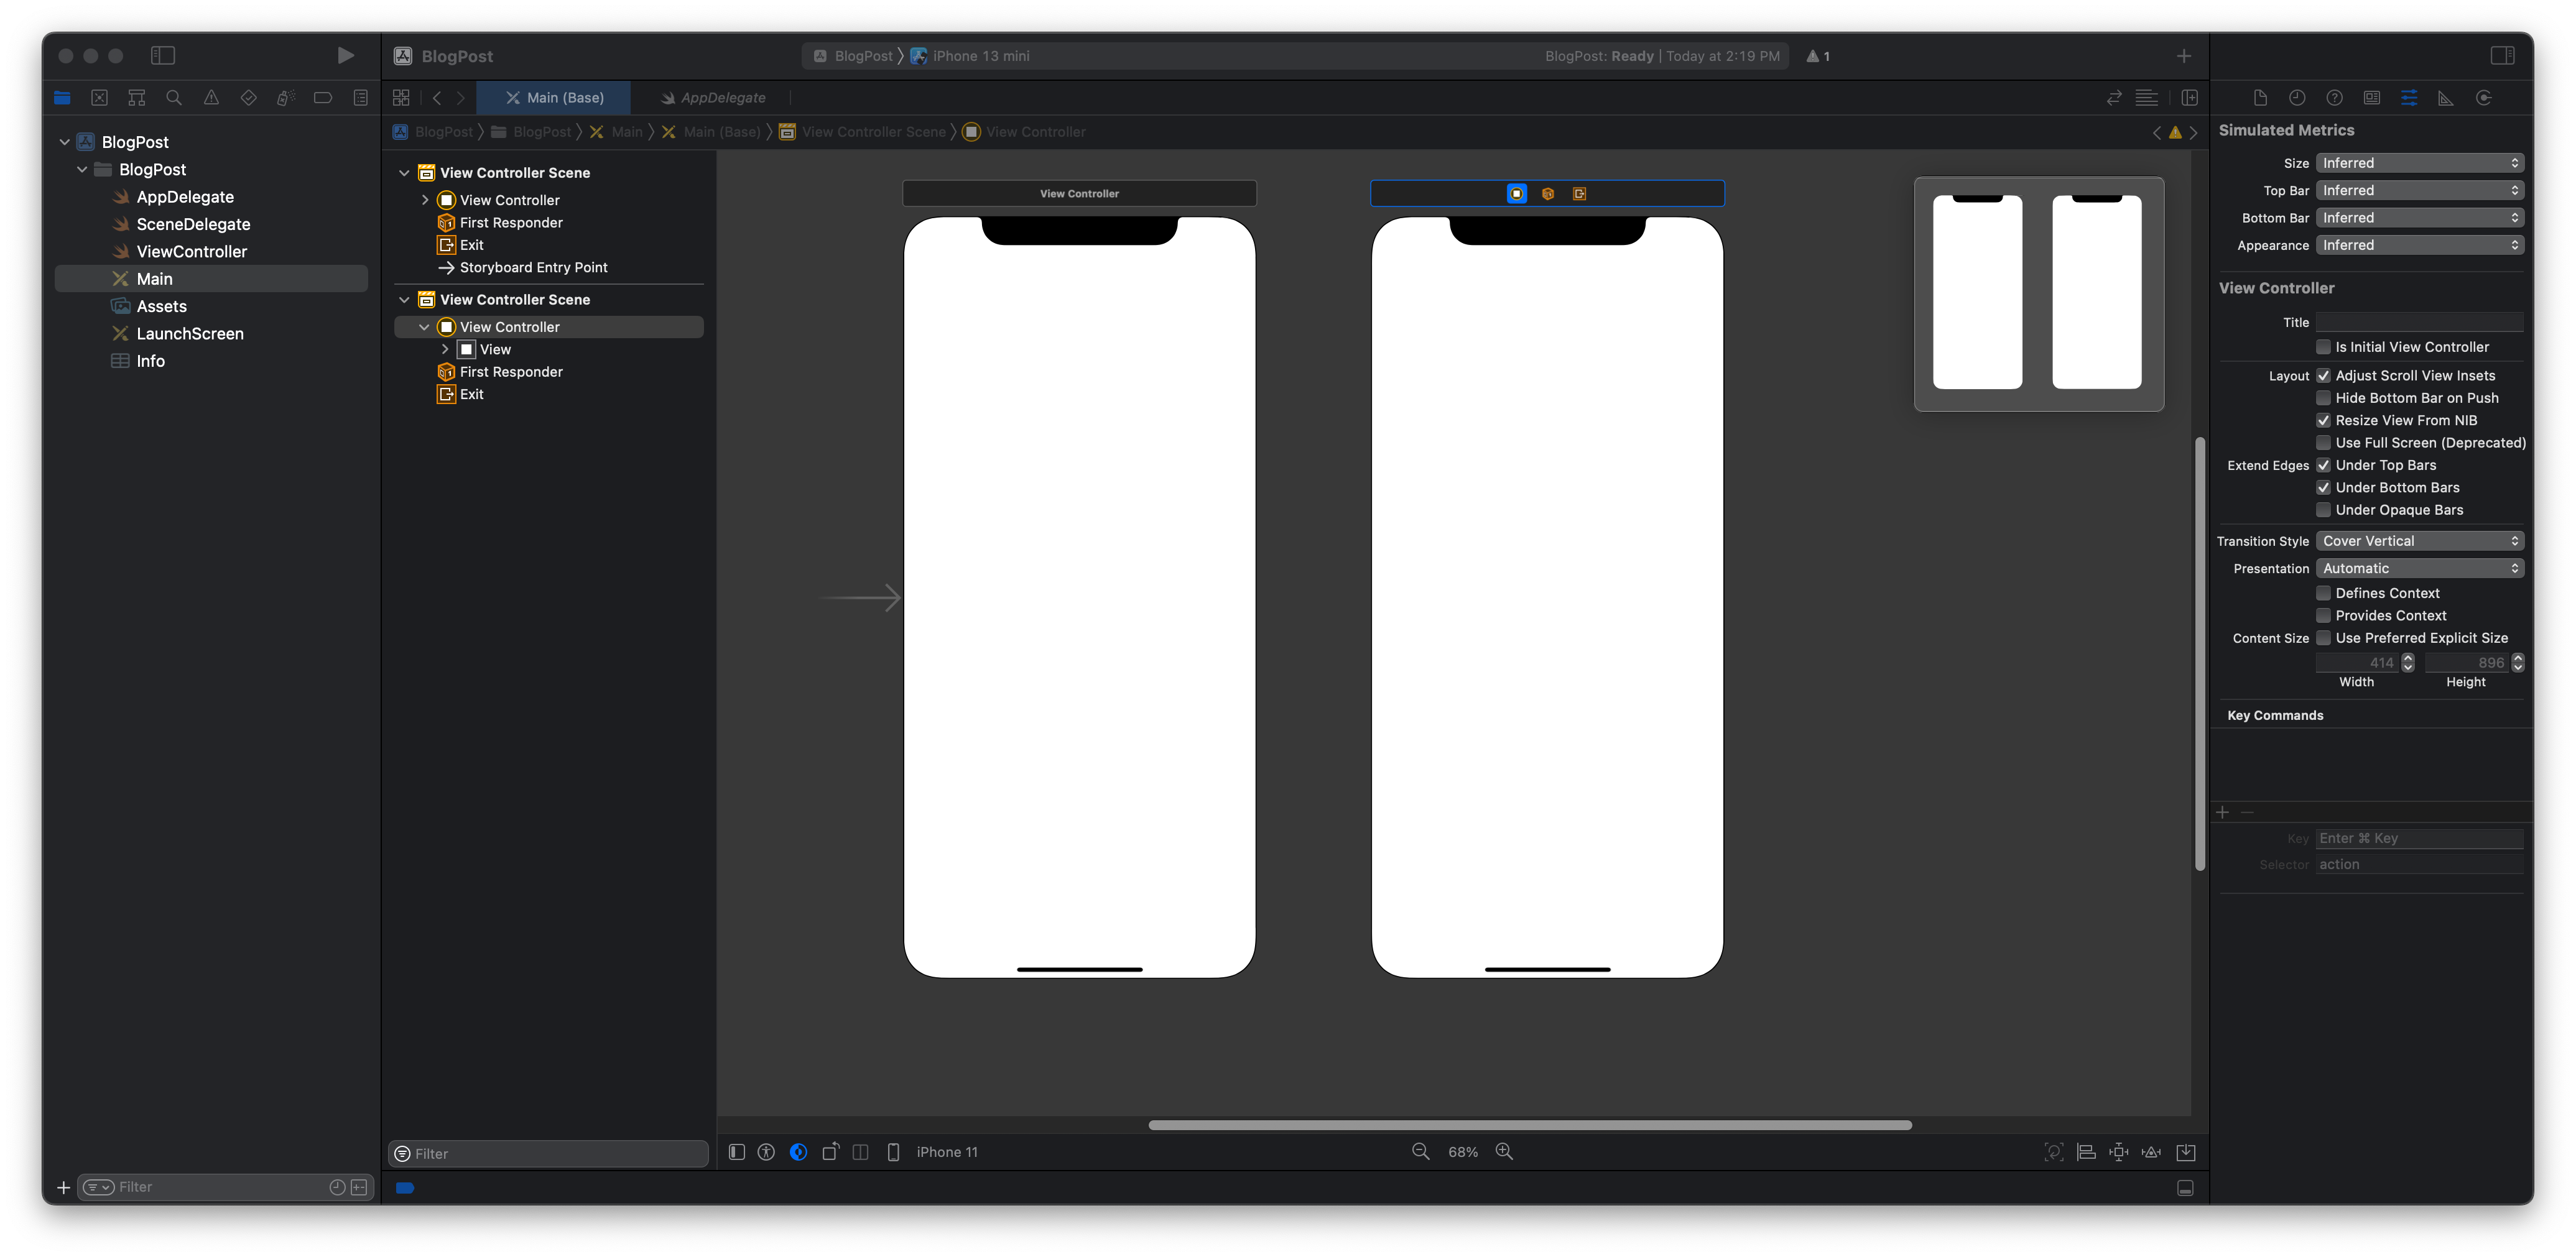This screenshot has width=2576, height=1257.
Task: Open the Connections inspector icon
Action: (2484, 98)
